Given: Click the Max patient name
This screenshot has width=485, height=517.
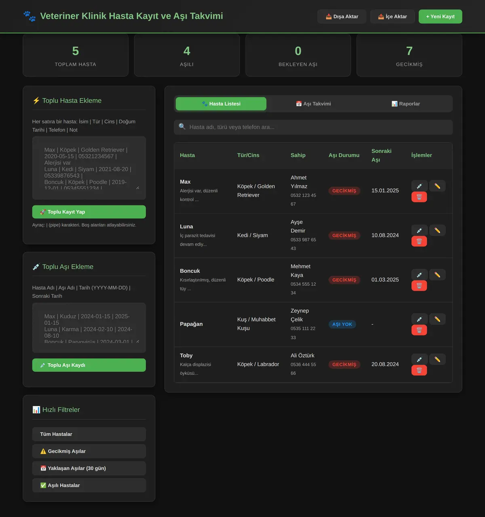Looking at the screenshot, I should click(185, 182).
